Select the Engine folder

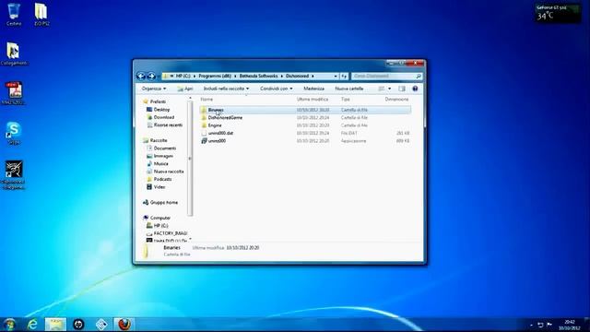click(215, 125)
